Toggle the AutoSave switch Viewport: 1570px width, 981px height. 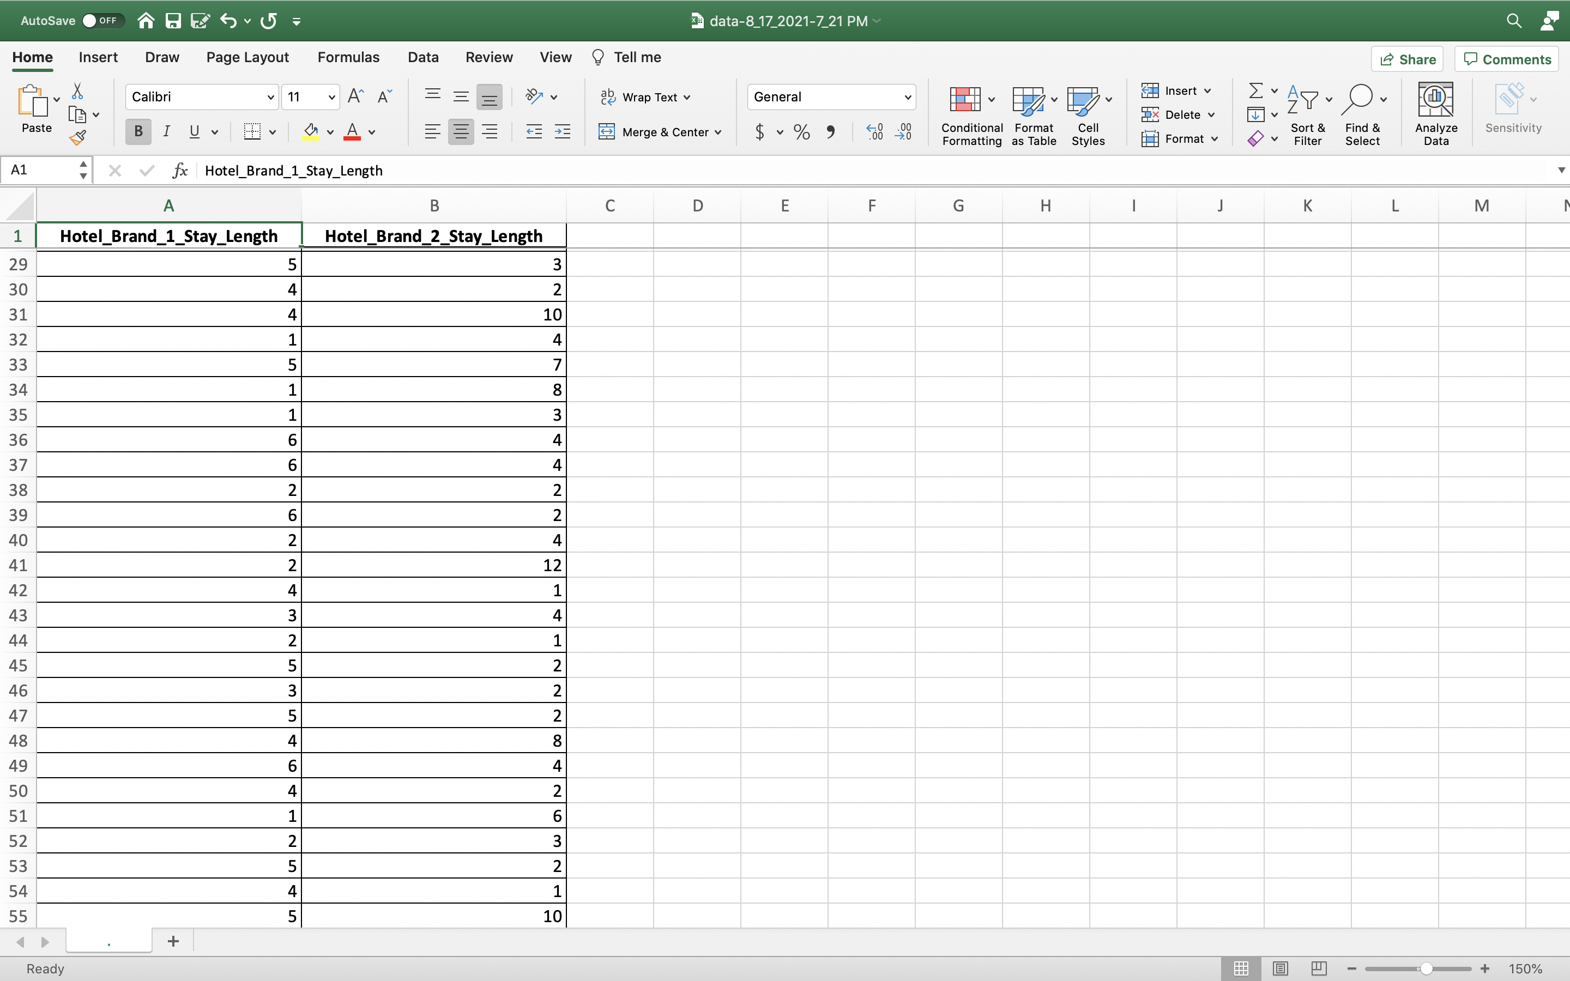(x=99, y=21)
